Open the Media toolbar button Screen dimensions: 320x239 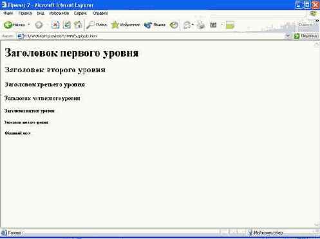coord(155,25)
